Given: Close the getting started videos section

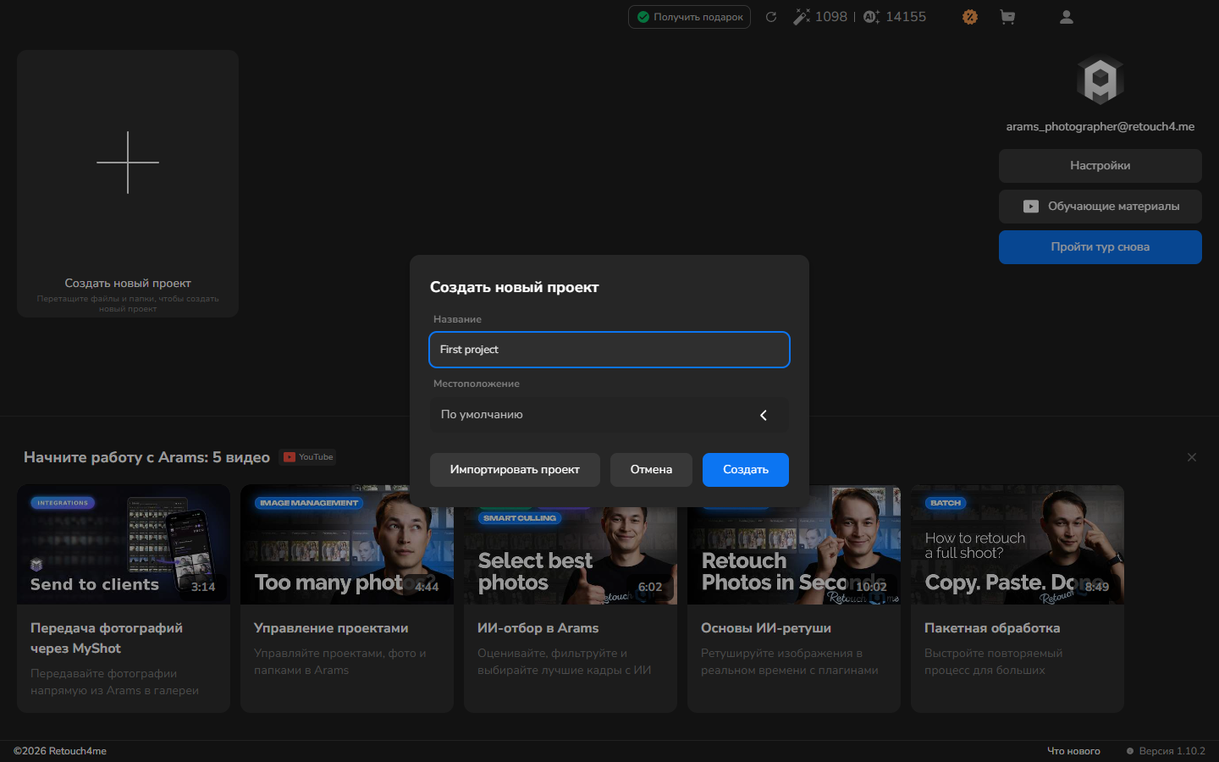Looking at the screenshot, I should (x=1192, y=457).
